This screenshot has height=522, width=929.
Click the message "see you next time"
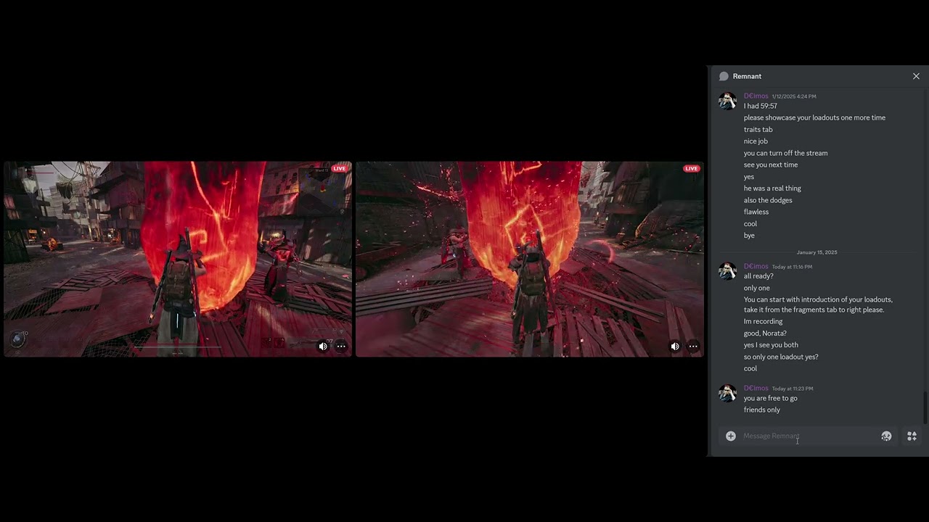(771, 165)
